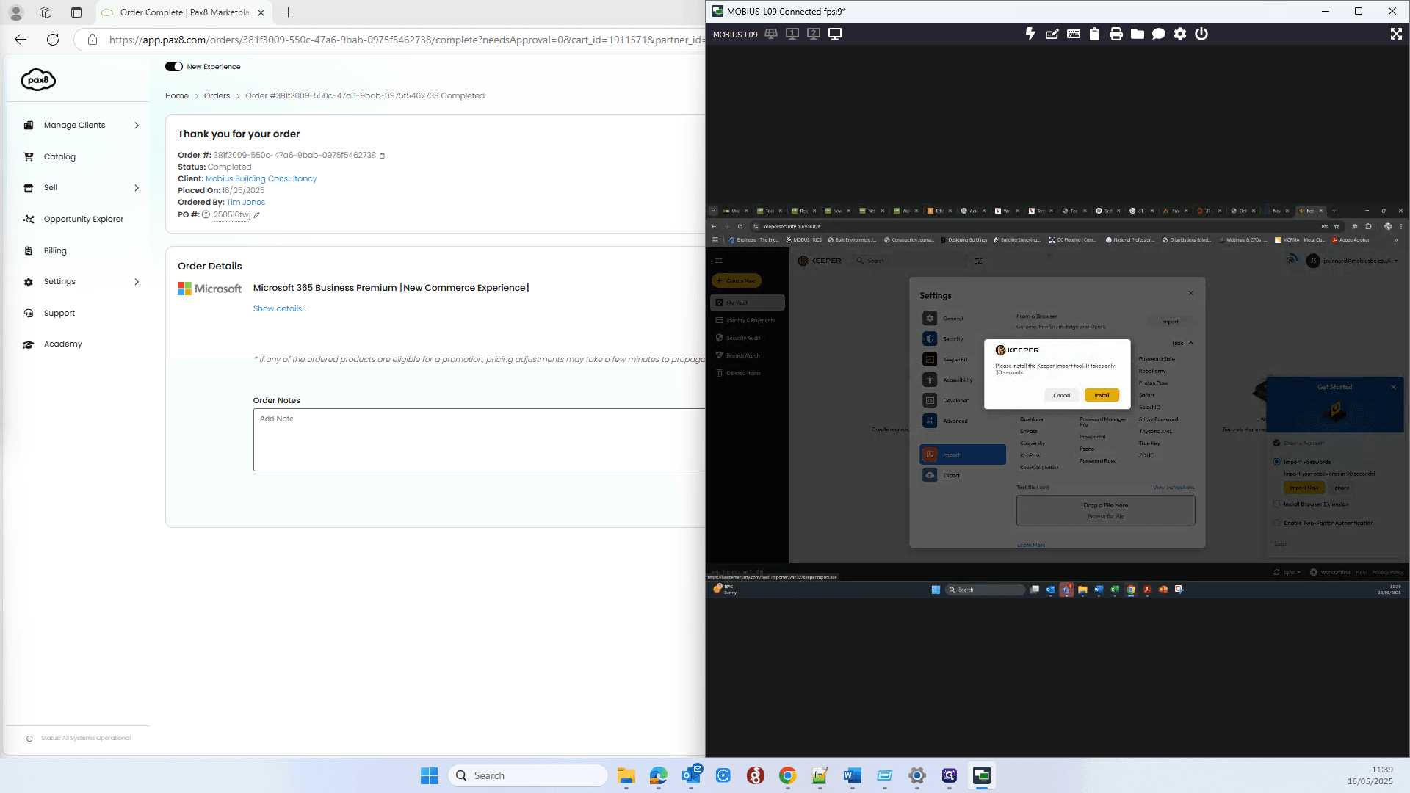Select the Order Complete browser tab
1410x793 pixels.
pos(184,12)
